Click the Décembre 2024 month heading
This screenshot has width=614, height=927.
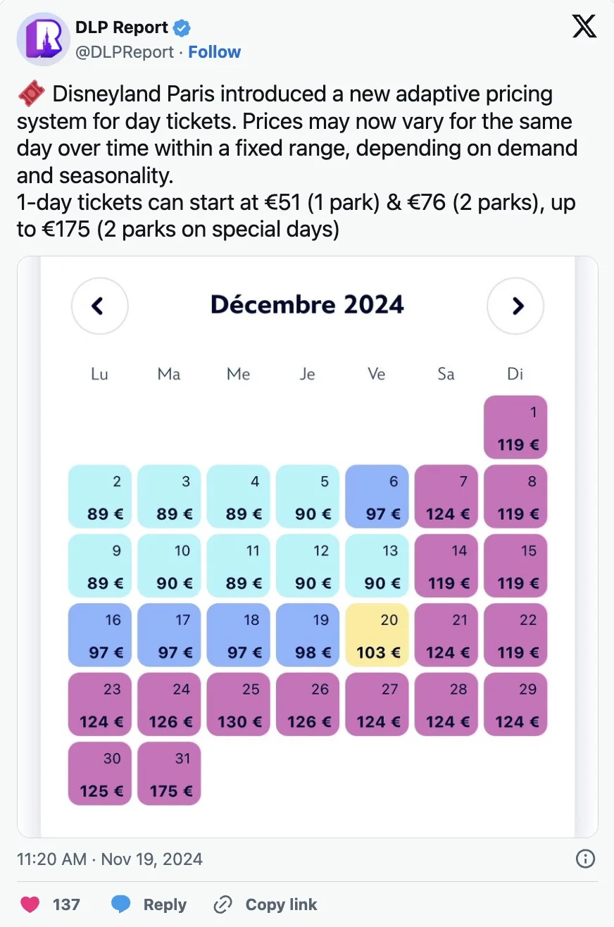tap(307, 305)
